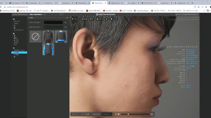Open the camera auto-framing dropdown
211x118 pixels.
[85, 19]
